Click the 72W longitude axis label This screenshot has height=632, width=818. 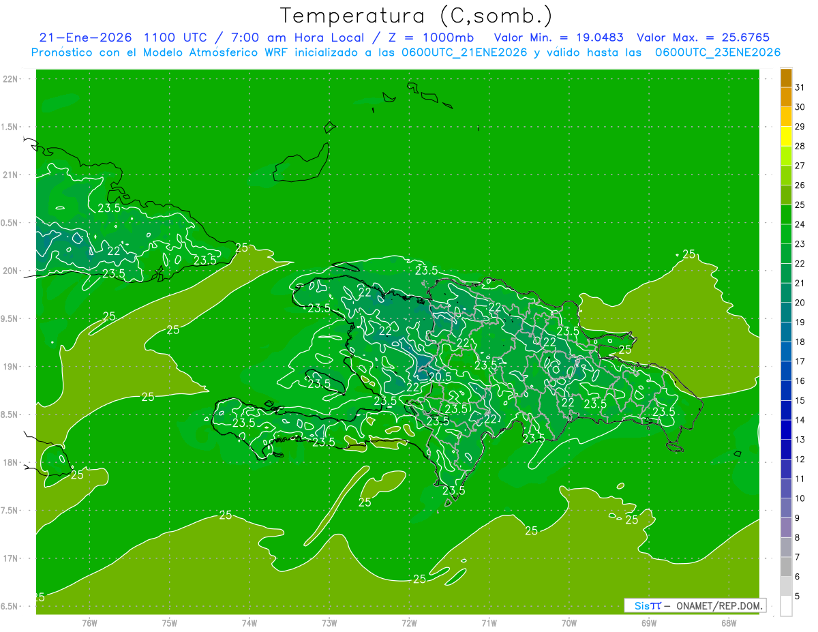point(409,622)
